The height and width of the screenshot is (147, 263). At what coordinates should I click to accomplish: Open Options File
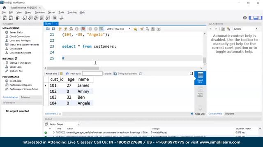coord(16,71)
